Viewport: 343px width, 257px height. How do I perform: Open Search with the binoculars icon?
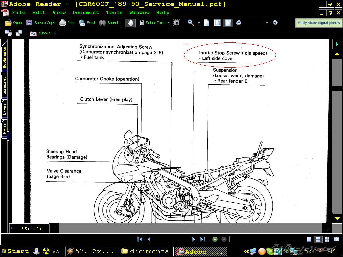(x=109, y=23)
